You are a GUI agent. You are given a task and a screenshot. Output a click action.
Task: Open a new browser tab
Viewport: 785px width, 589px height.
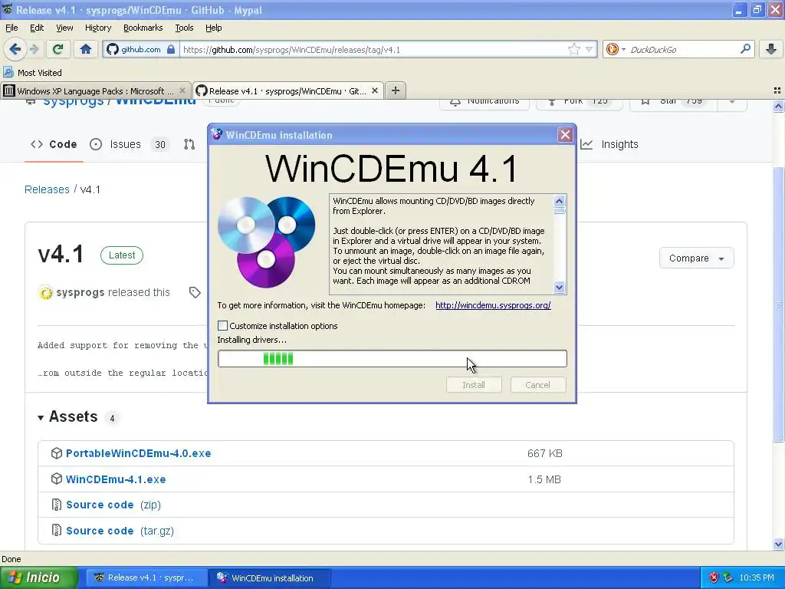(396, 90)
